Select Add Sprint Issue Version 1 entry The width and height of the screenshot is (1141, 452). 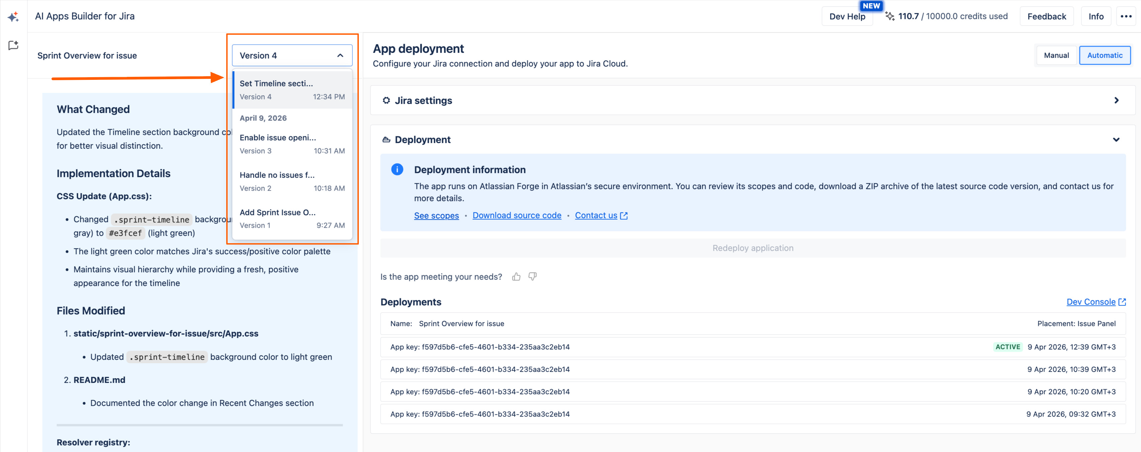292,218
